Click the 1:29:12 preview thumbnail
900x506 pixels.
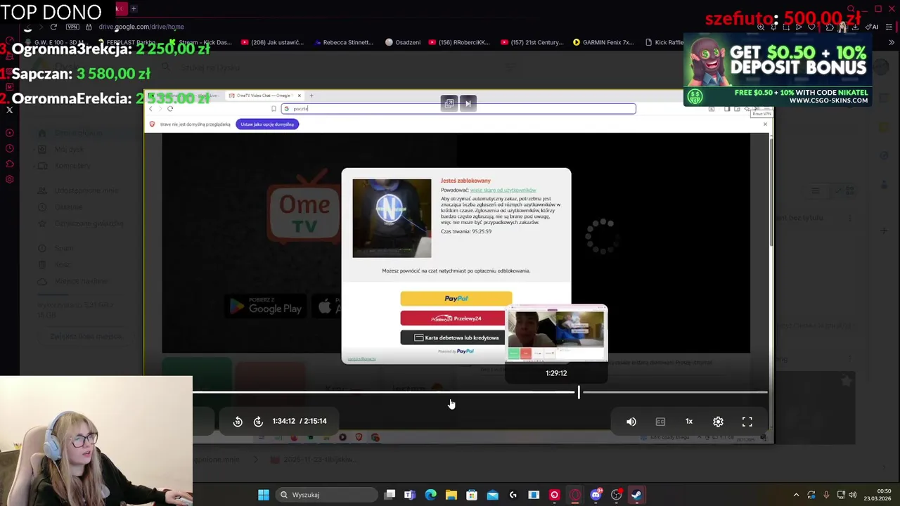click(556, 333)
